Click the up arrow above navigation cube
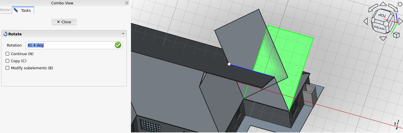 coord(383,4)
